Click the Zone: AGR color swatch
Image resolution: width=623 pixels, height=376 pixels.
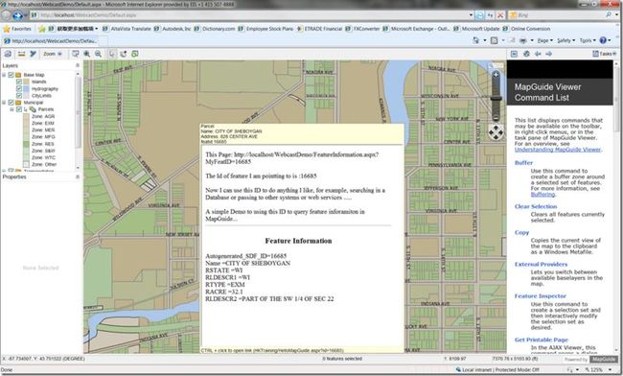[26, 116]
